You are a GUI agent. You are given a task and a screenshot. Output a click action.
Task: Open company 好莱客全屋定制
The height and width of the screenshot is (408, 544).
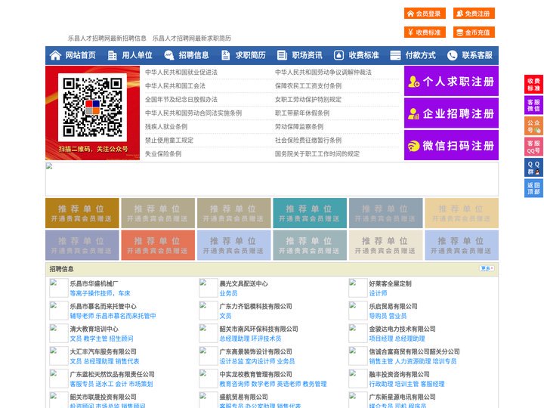pos(390,283)
